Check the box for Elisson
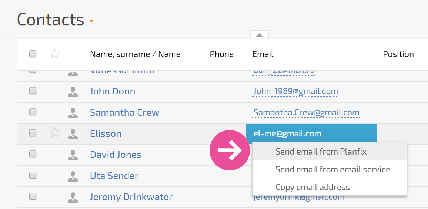The image size is (428, 209). pos(33,133)
